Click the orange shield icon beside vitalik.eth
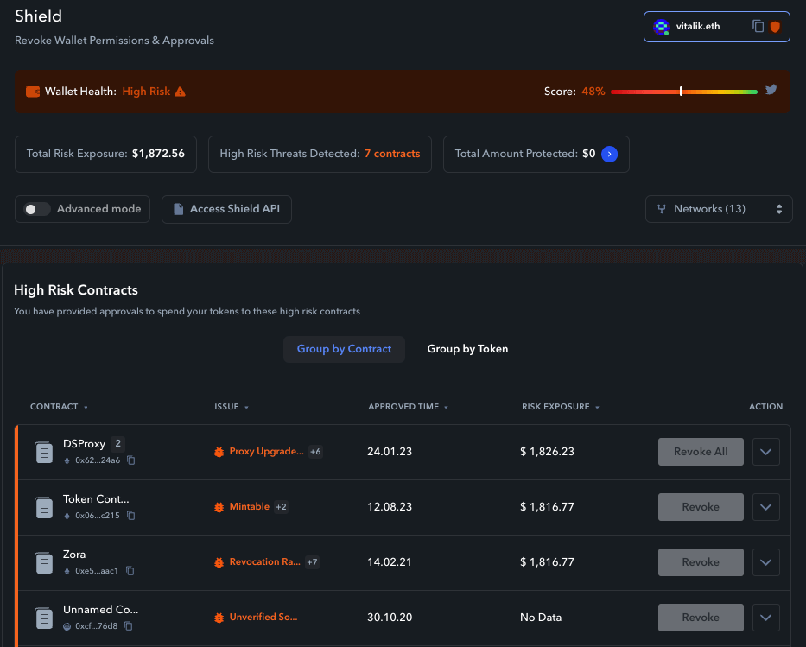Screen dimensions: 806x647 [775, 26]
